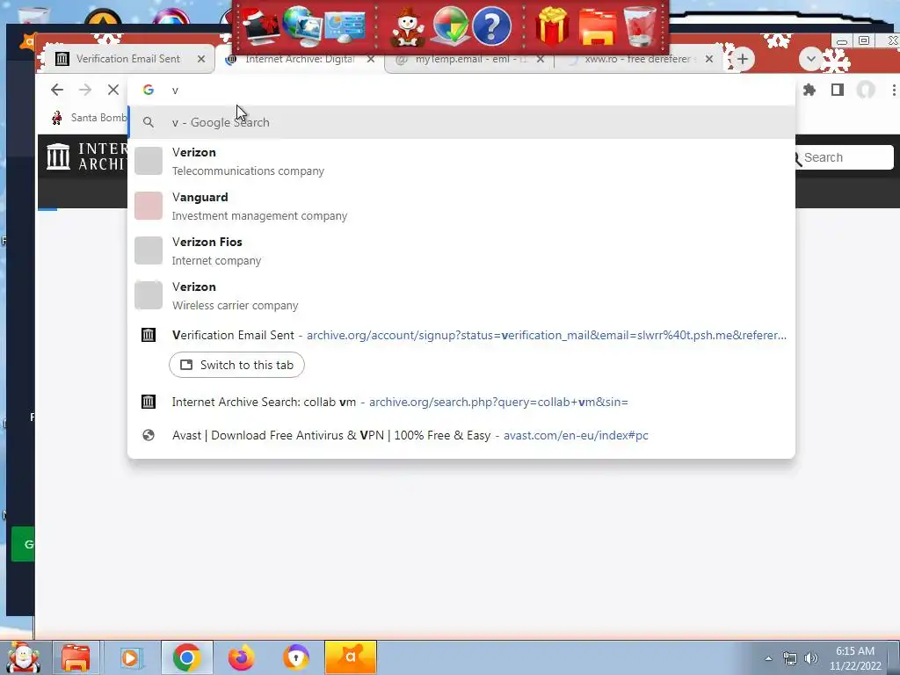
Task: Open the control panel monitor icon in dock
Action: click(345, 27)
